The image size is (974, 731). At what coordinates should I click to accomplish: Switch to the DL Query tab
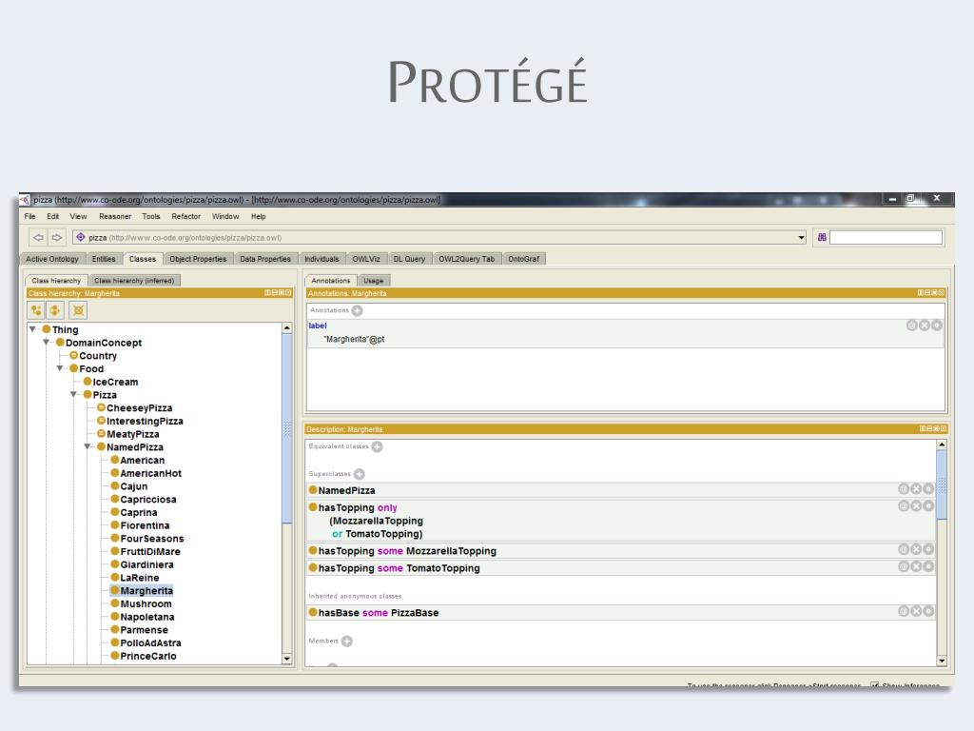coord(409,259)
